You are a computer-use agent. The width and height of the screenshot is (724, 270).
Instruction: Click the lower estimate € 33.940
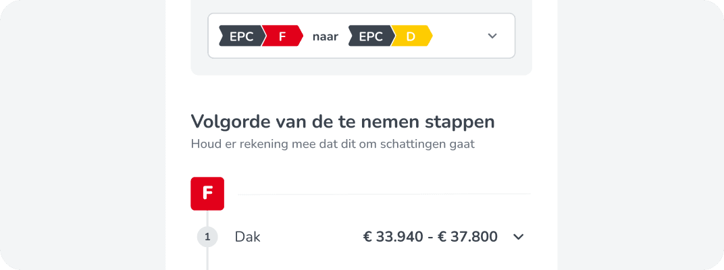tap(392, 237)
